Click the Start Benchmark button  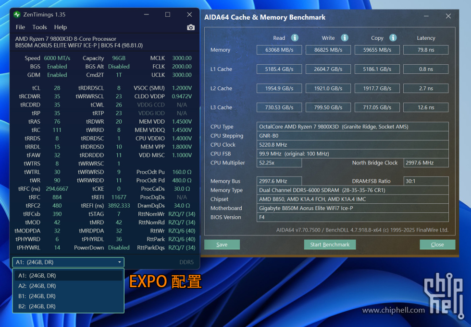click(x=330, y=245)
